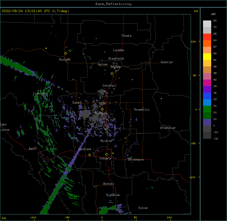Click the km unit label at the top right
Viewport: 227px width, 221px height.
tap(196, 11)
